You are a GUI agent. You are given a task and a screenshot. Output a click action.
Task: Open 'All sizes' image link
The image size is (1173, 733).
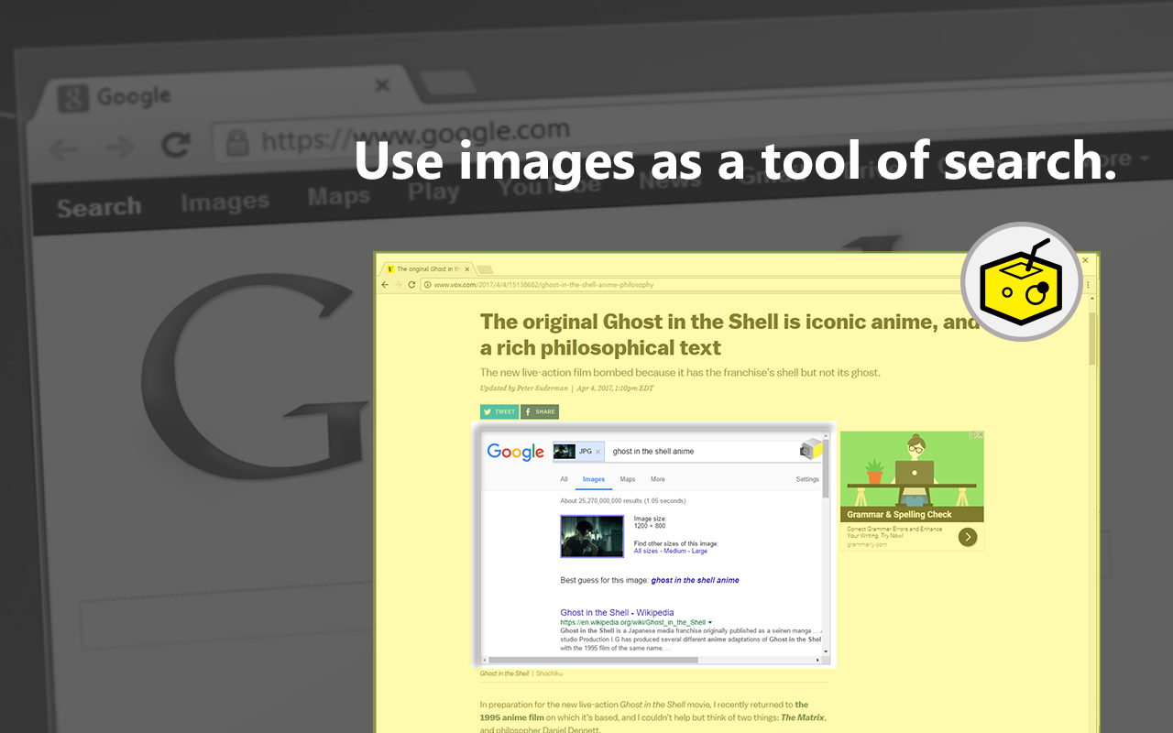(x=646, y=551)
